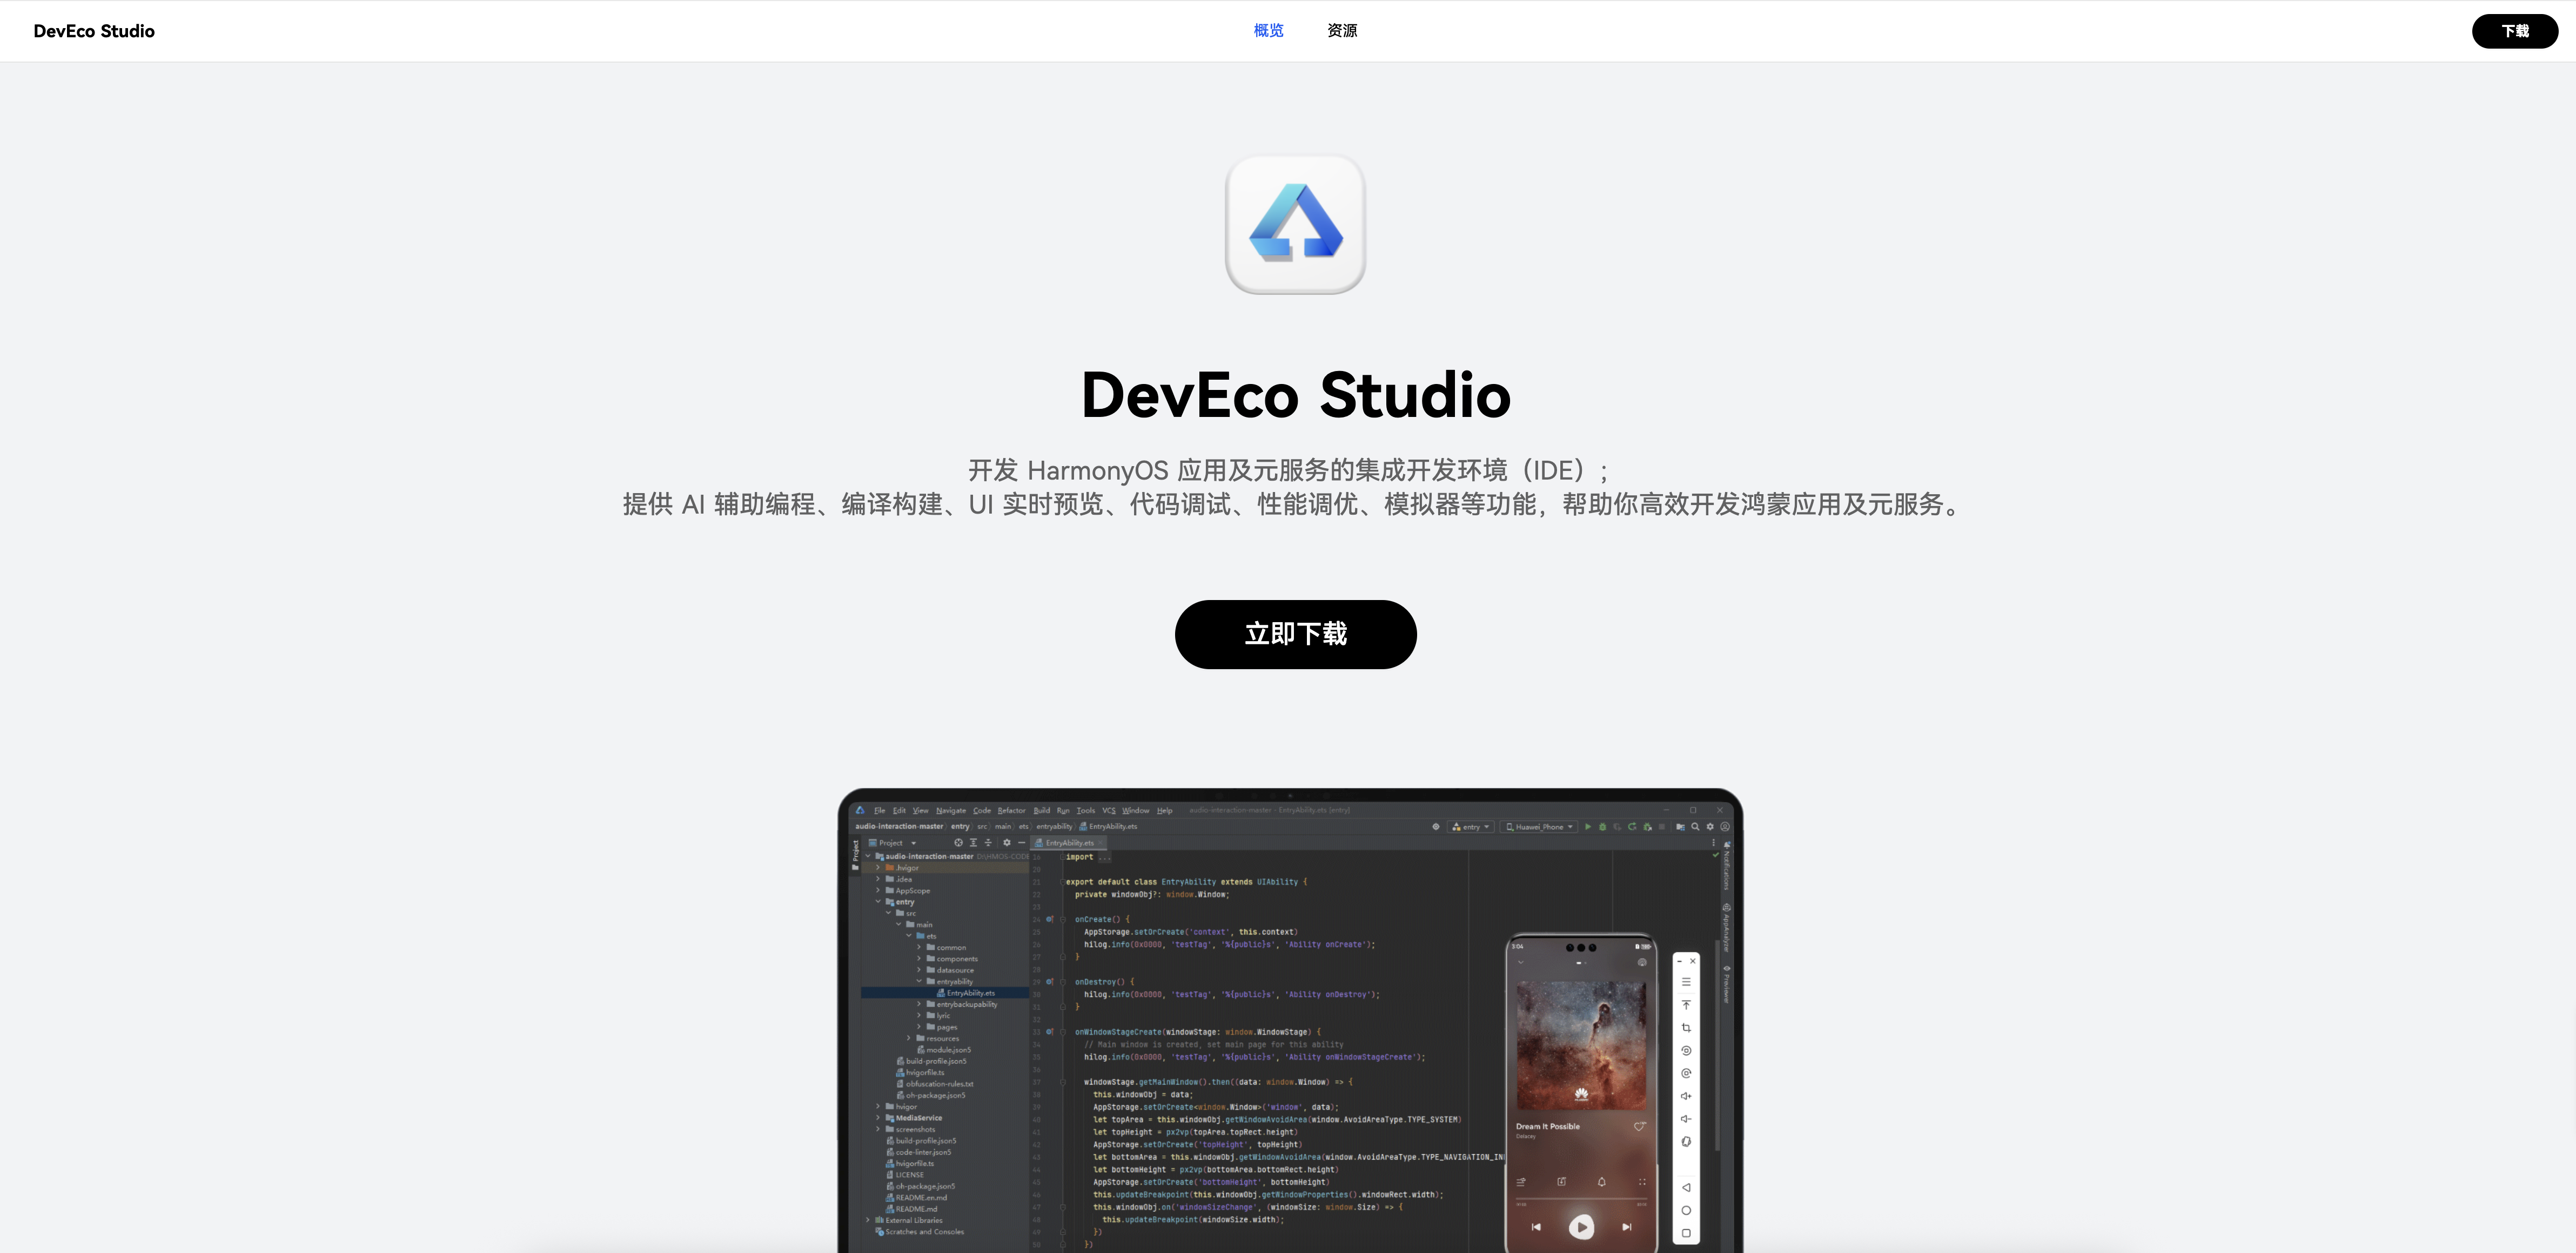Click the 立即下载 download button
The width and height of the screenshot is (2576, 1253).
(1295, 634)
